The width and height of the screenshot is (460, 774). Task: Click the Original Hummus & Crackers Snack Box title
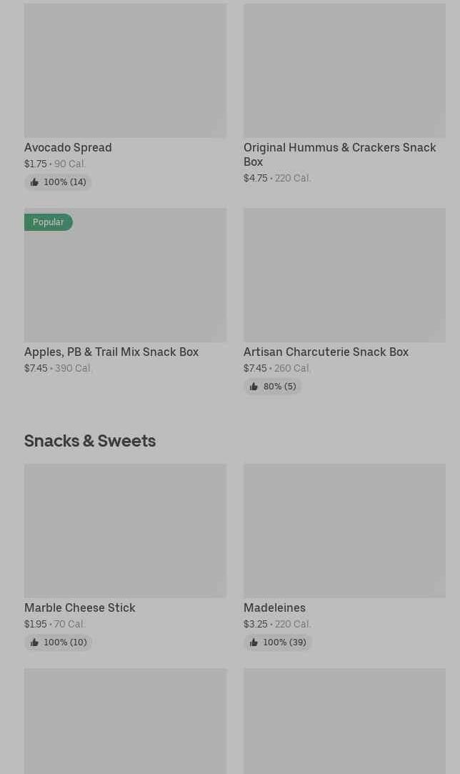point(339,154)
